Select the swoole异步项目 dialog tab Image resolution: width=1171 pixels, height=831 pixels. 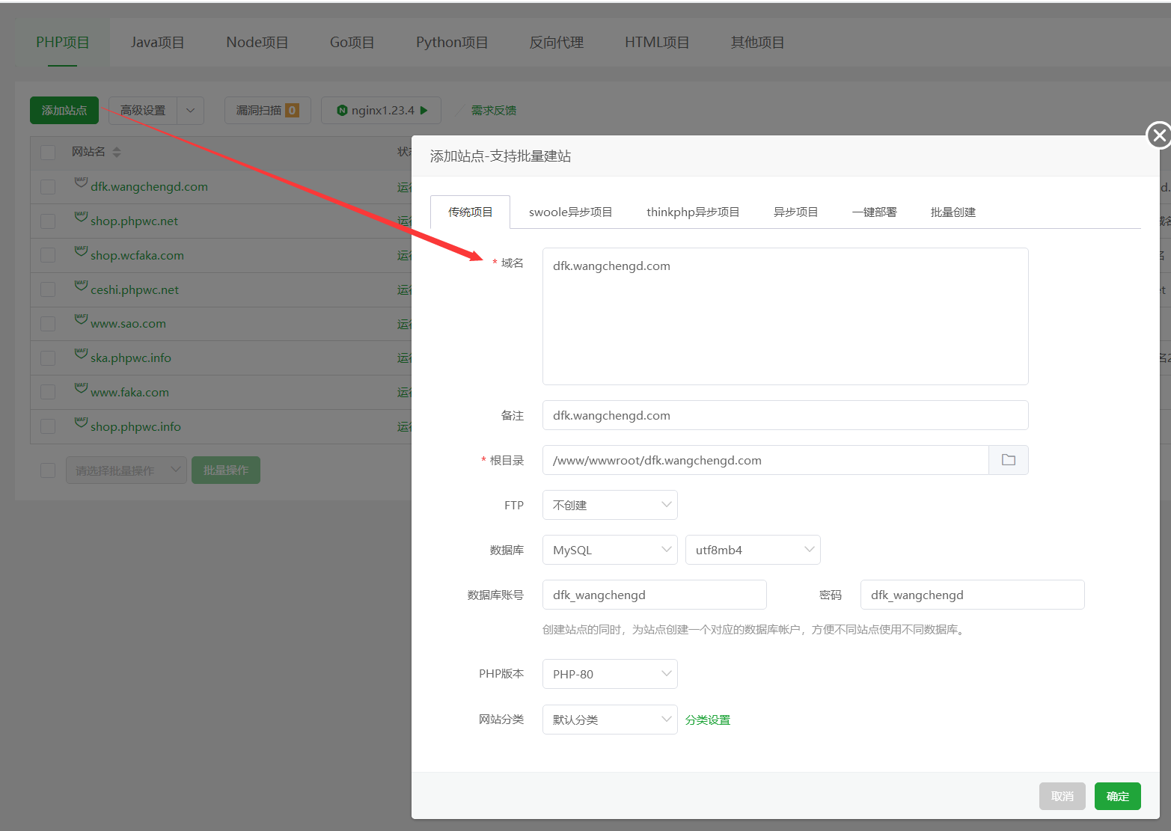tap(570, 212)
